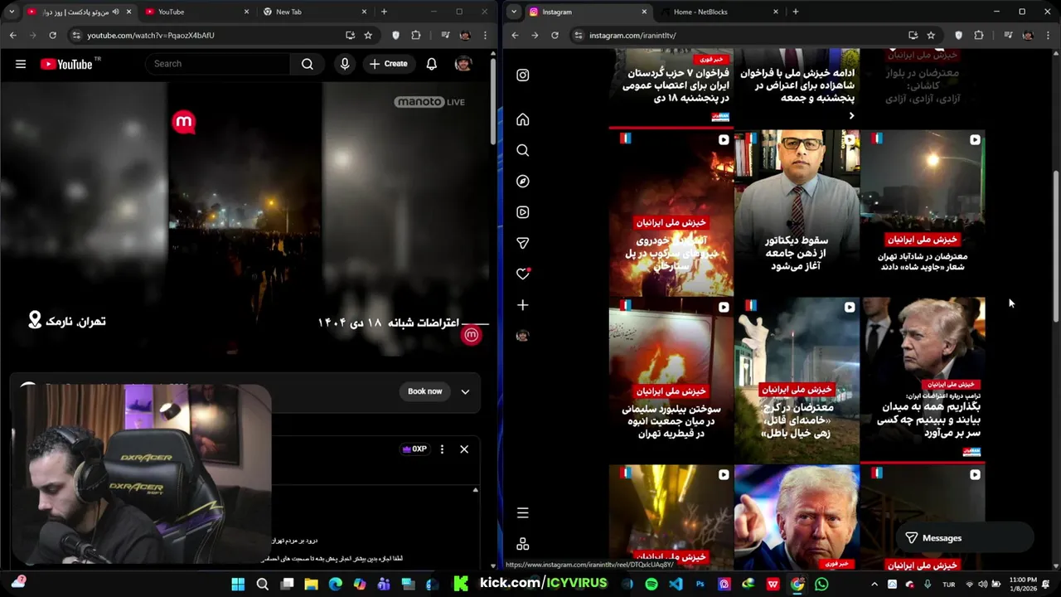The width and height of the screenshot is (1061, 597).
Task: Switch to New Tab in left browser
Action: [315, 12]
